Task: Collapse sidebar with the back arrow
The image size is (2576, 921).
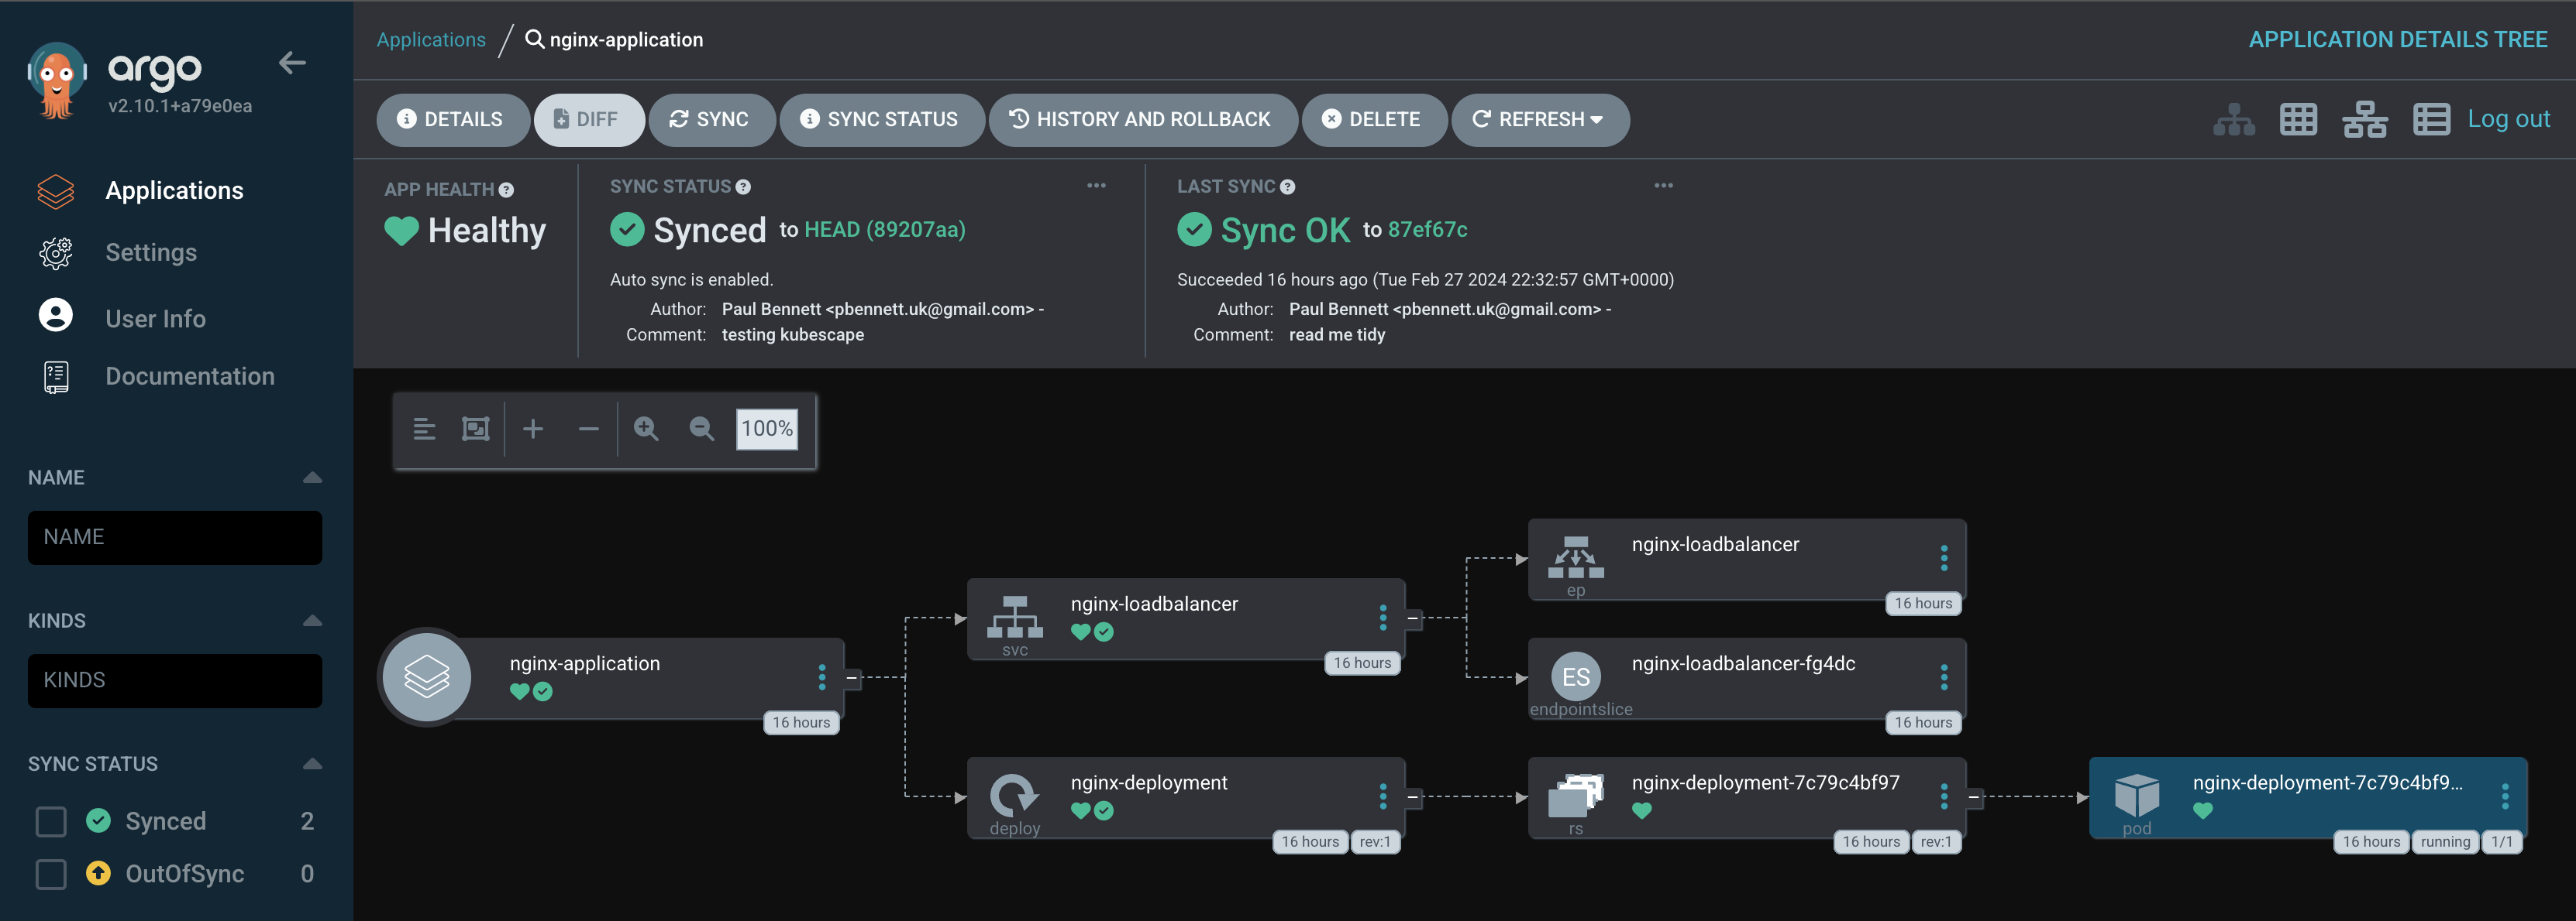Action: [292, 64]
